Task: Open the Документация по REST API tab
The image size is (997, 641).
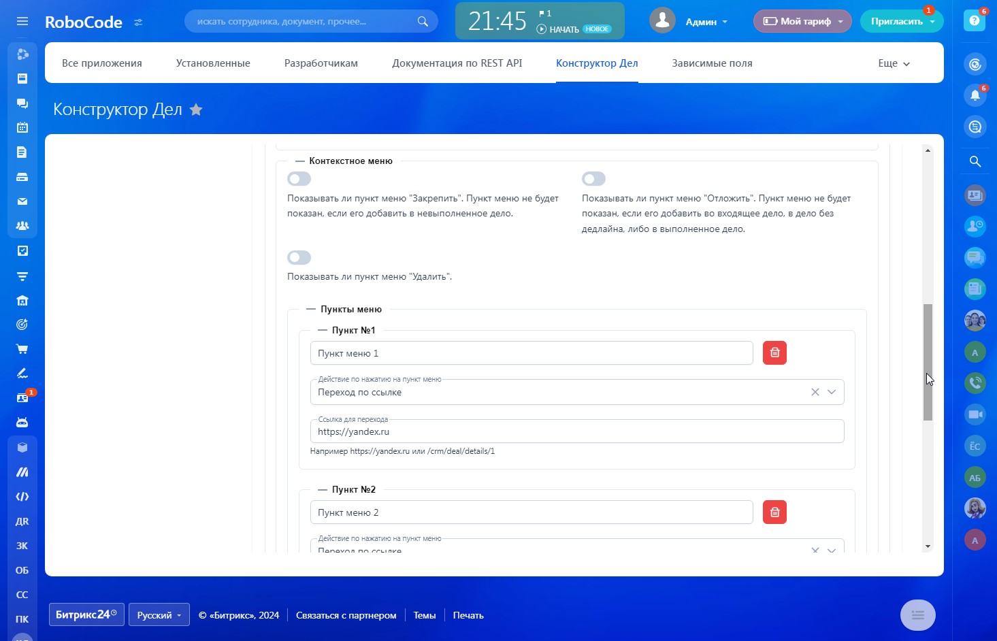Action: click(x=457, y=63)
